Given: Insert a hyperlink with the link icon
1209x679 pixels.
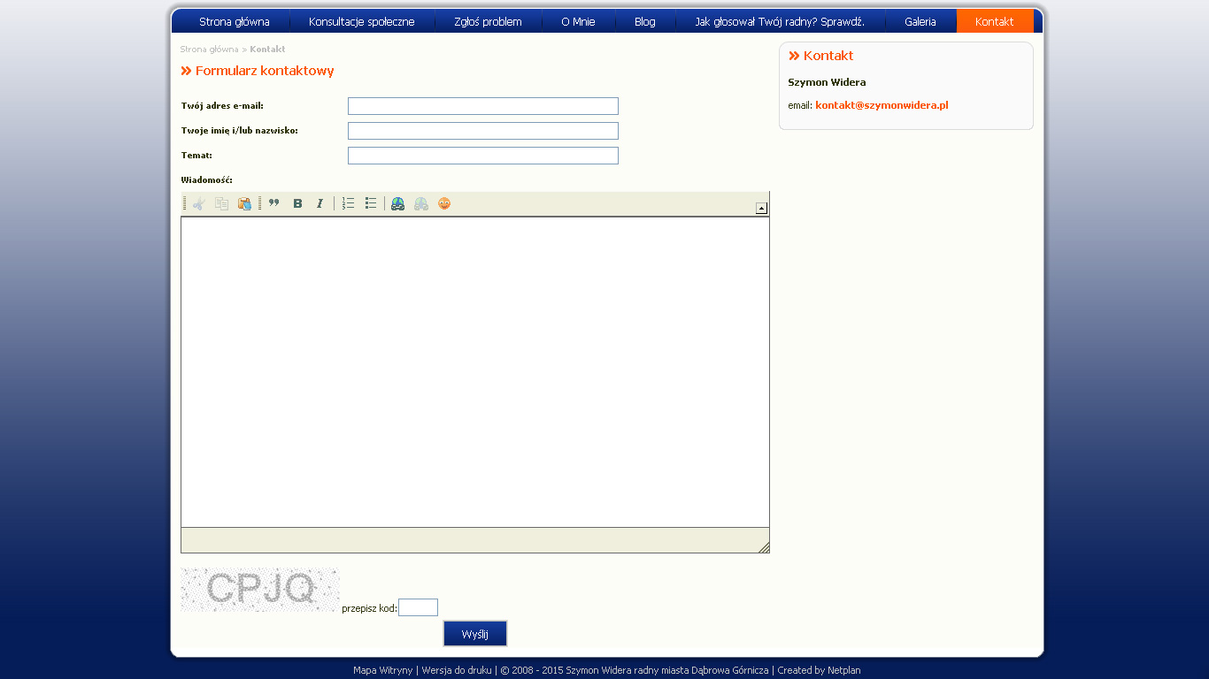Looking at the screenshot, I should click(398, 203).
